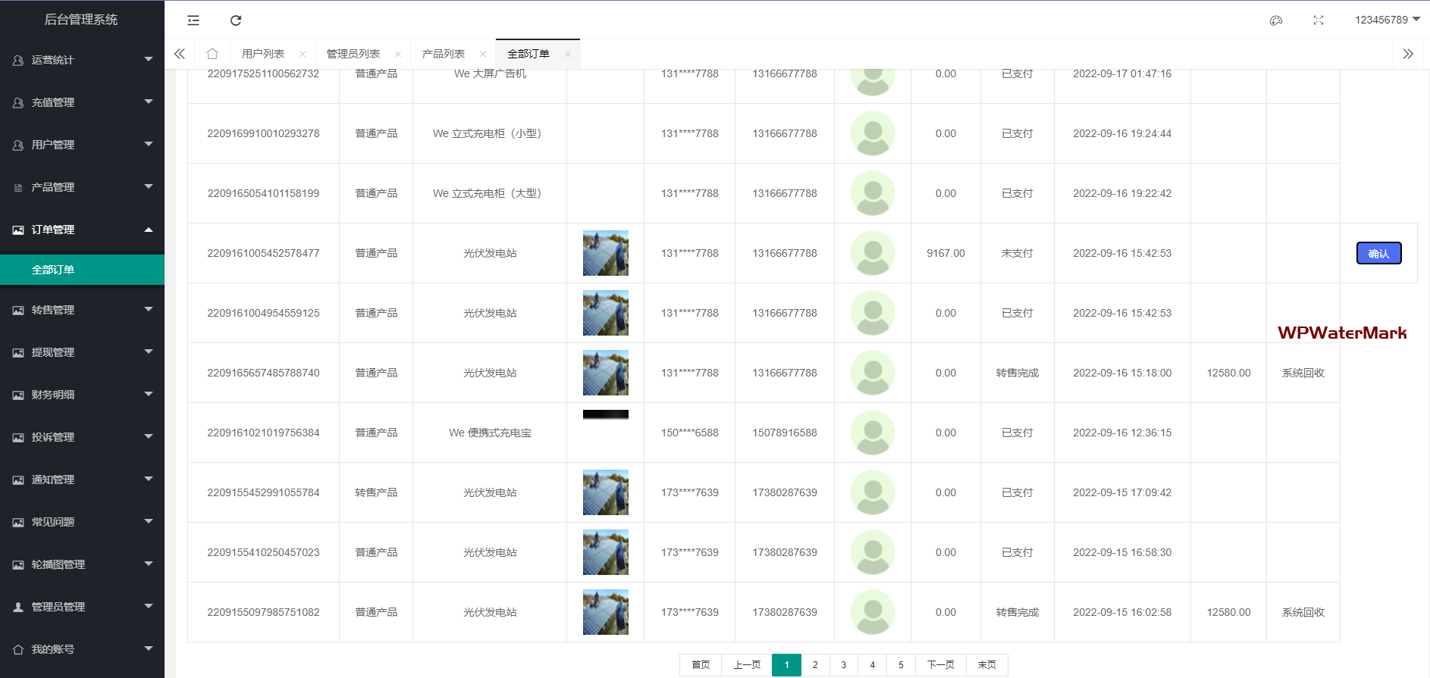Expand the 财务明细 sidebar menu
Screen dimensions: 1430x678
82,395
